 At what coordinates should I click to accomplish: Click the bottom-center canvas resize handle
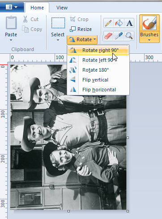[x=68, y=211]
